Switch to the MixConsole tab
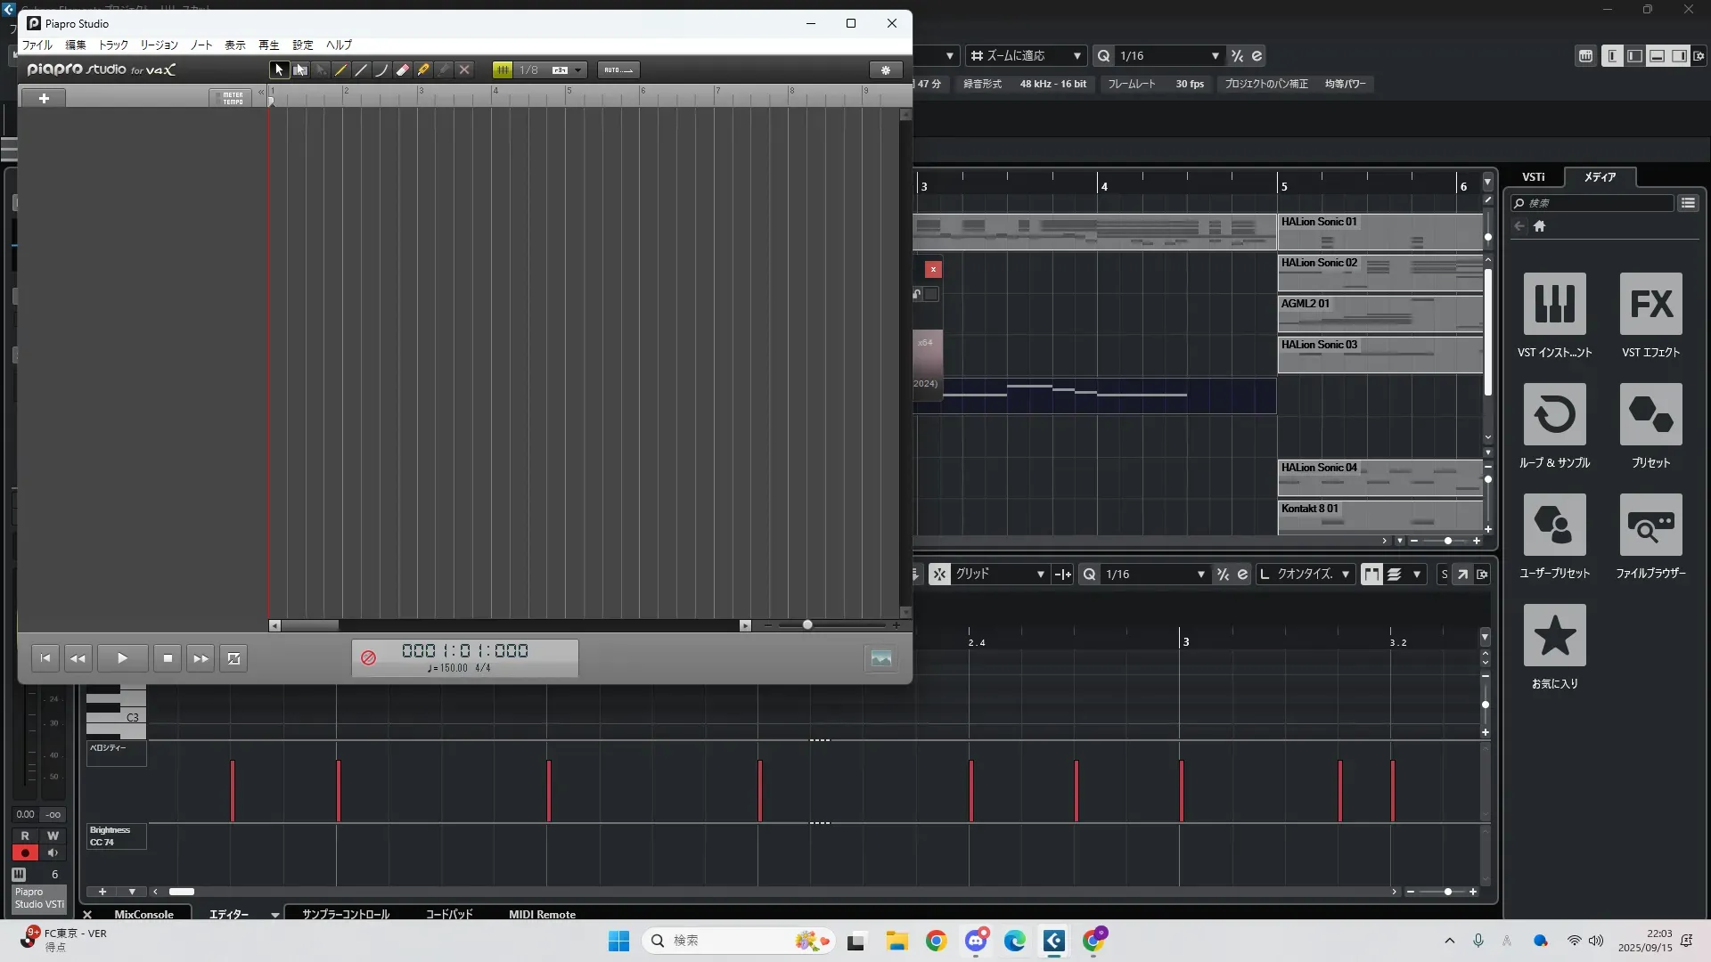 click(143, 914)
